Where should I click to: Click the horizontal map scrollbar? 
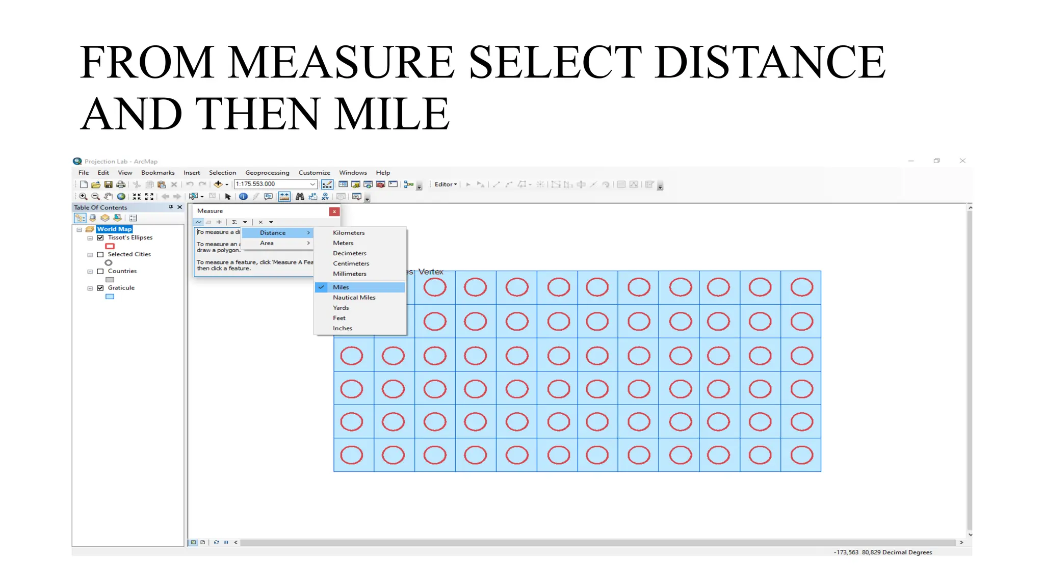pos(598,543)
